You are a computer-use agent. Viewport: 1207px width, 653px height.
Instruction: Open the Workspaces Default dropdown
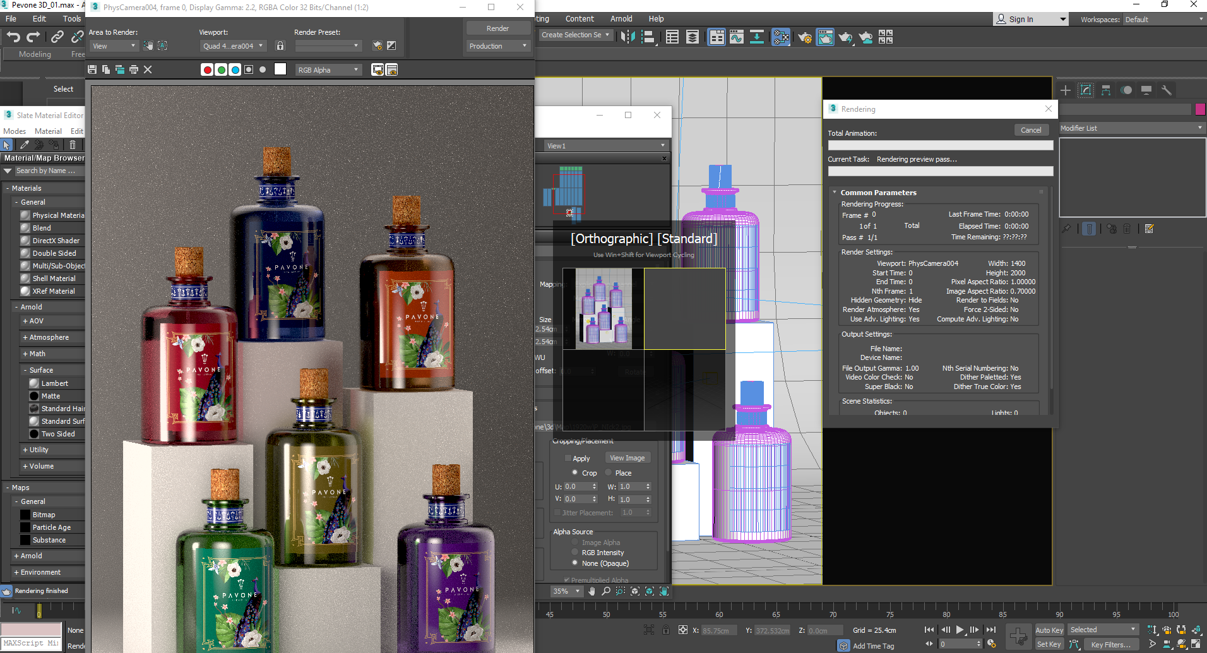(1164, 20)
